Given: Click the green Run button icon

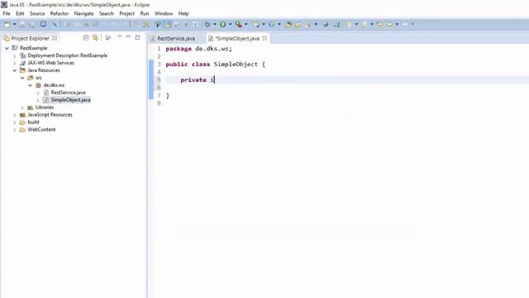Looking at the screenshot, I should click(x=222, y=24).
